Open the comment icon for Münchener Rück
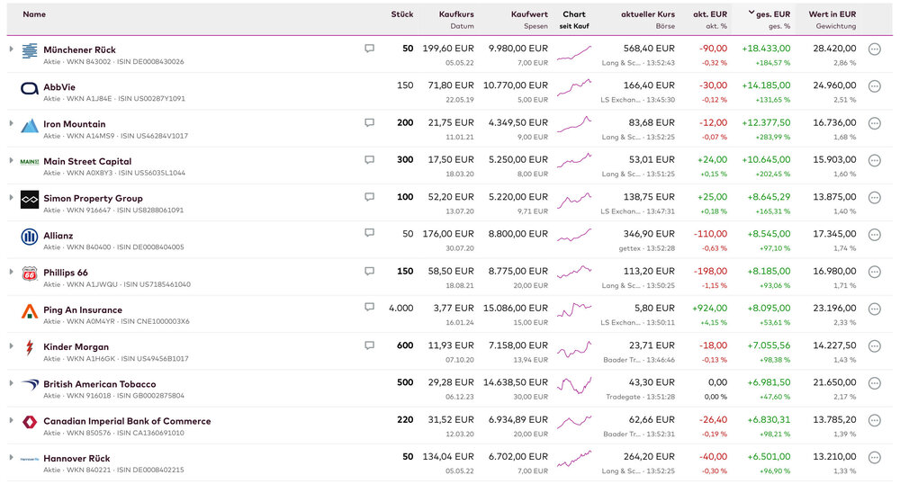 point(369,49)
